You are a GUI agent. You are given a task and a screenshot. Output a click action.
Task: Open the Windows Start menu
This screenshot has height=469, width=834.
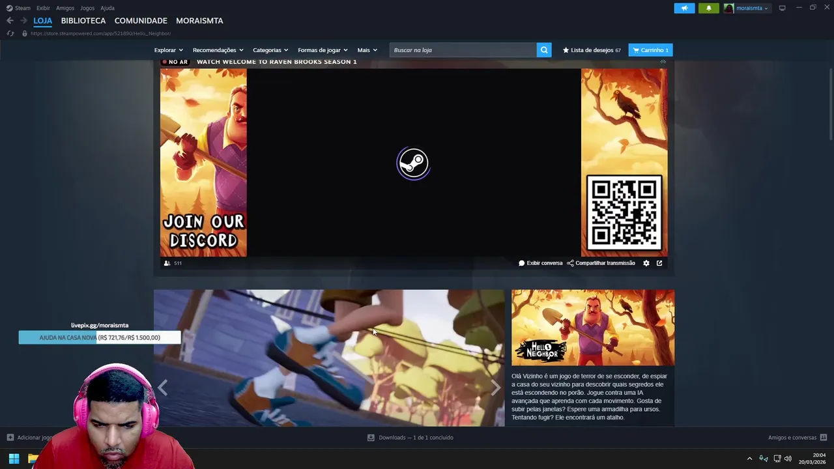tap(14, 459)
